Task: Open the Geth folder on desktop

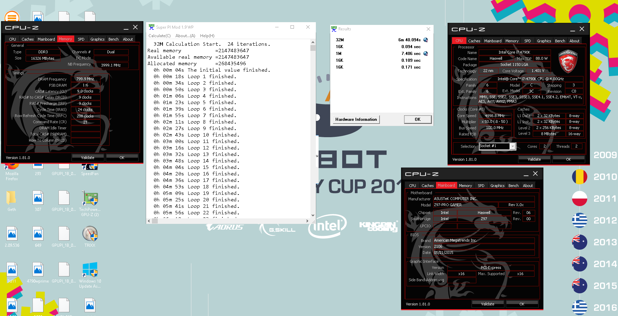Action: click(x=12, y=201)
